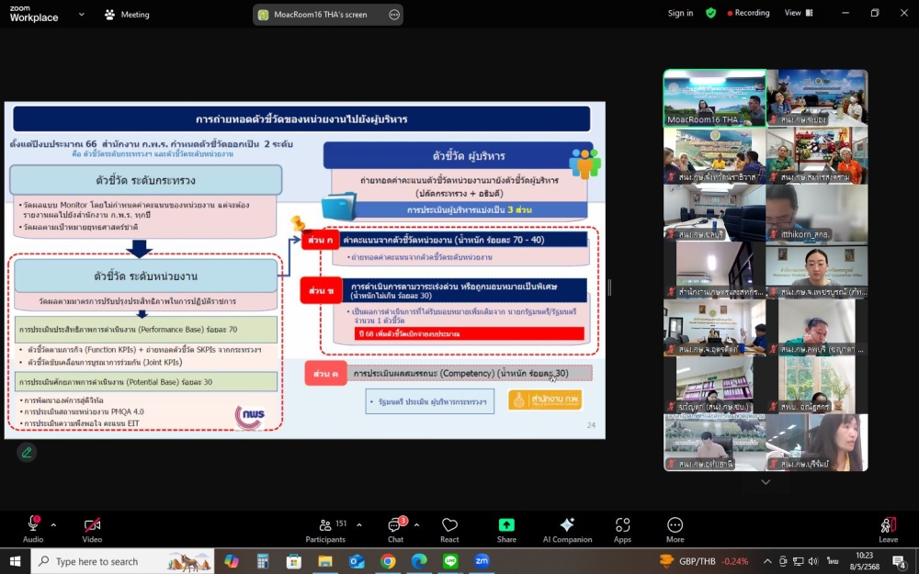The height and width of the screenshot is (574, 919).
Task: Expand audio options arrow beside Audio
Action: (53, 525)
